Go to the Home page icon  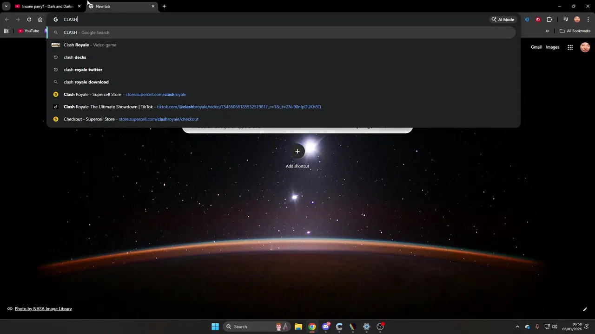tap(40, 19)
